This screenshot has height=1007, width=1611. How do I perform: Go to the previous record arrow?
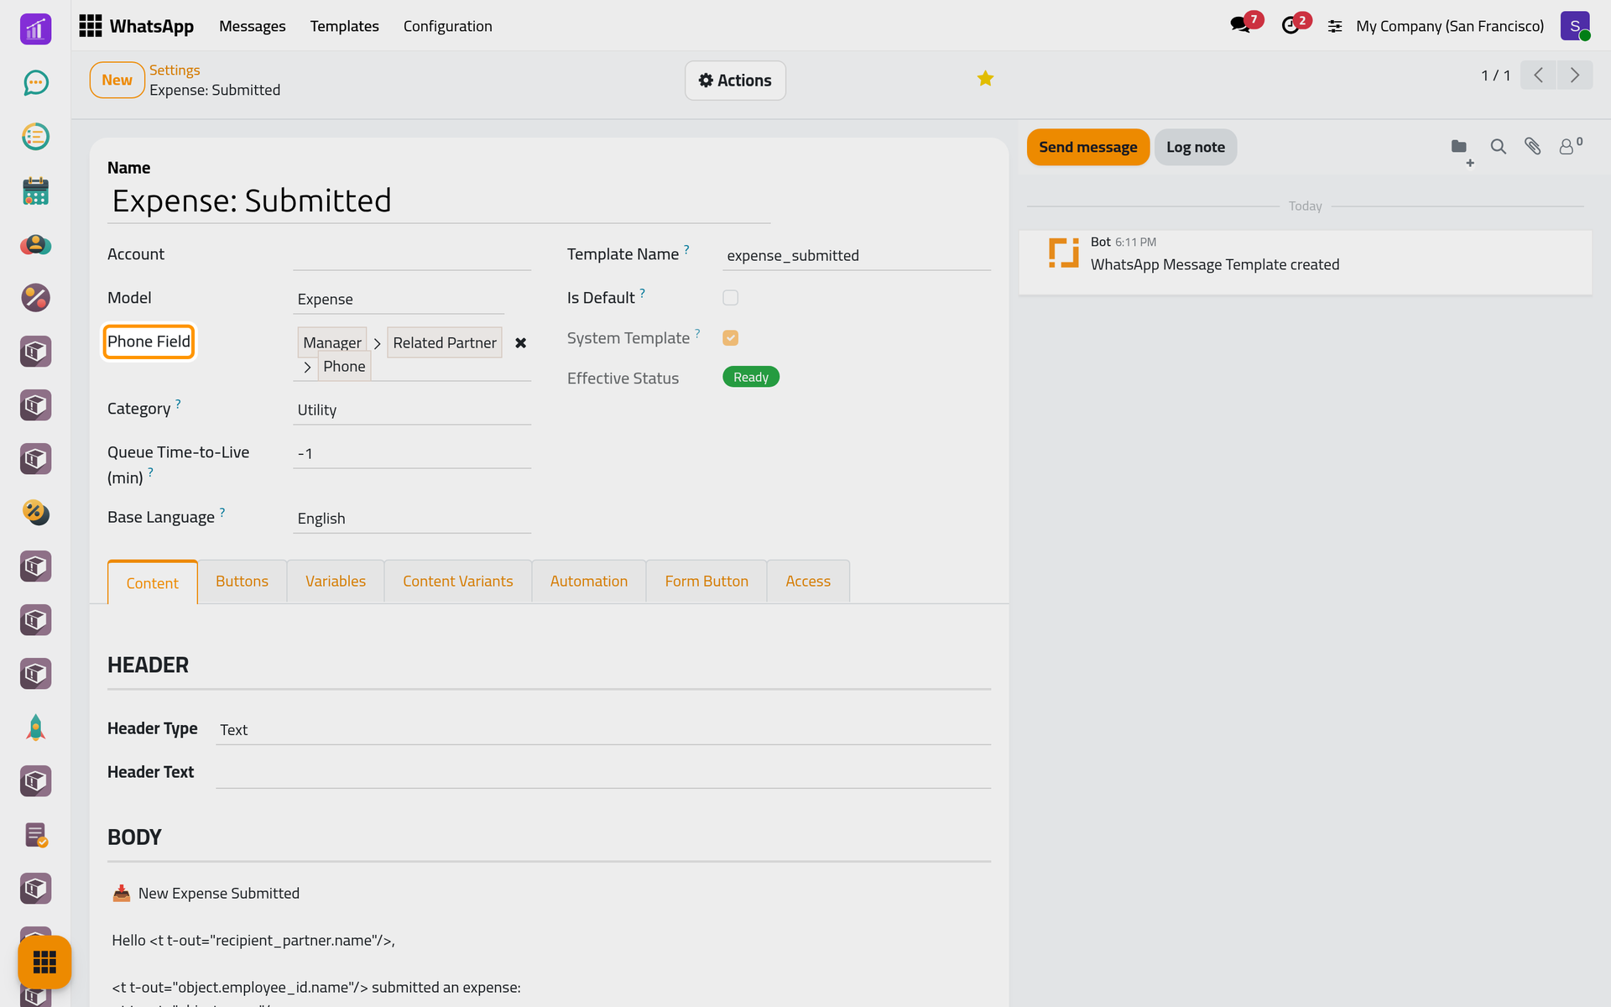click(1538, 76)
